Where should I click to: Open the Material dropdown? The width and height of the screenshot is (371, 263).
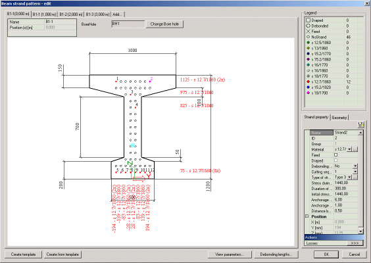point(349,149)
